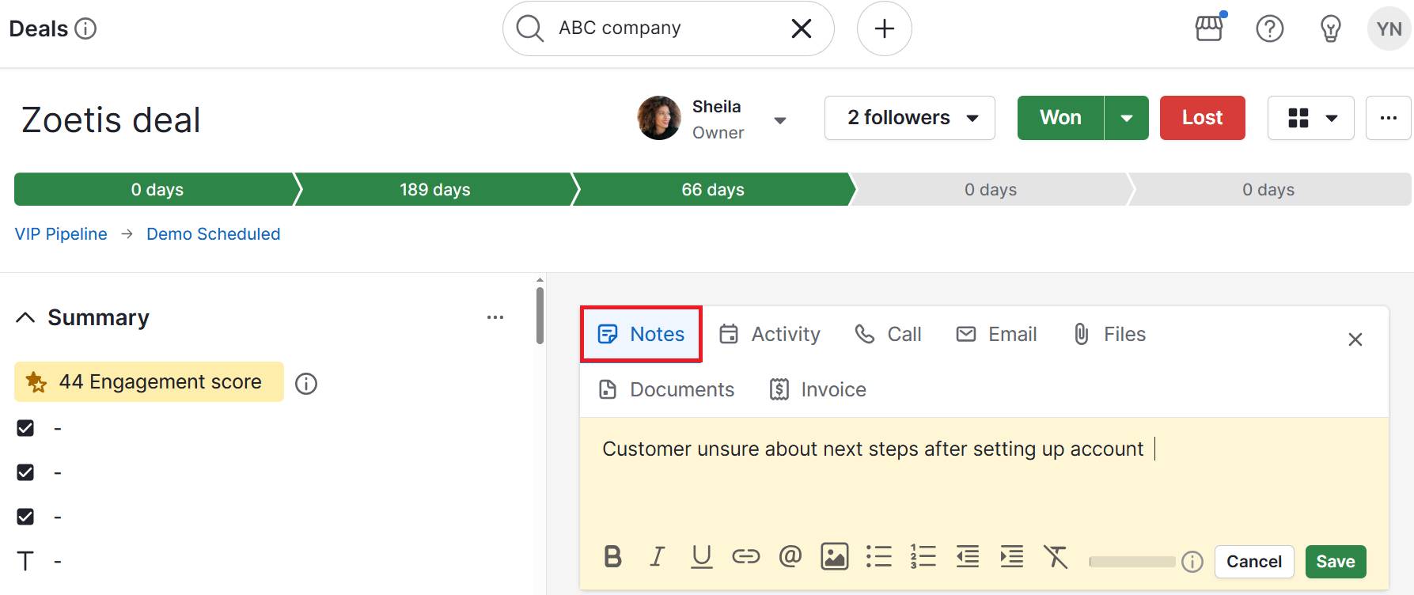
Task: Insert an image into the note
Action: [x=834, y=557]
